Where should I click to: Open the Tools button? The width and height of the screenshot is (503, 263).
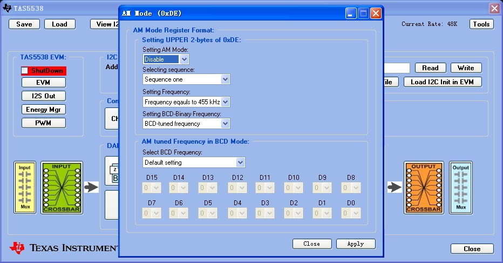[x=481, y=24]
